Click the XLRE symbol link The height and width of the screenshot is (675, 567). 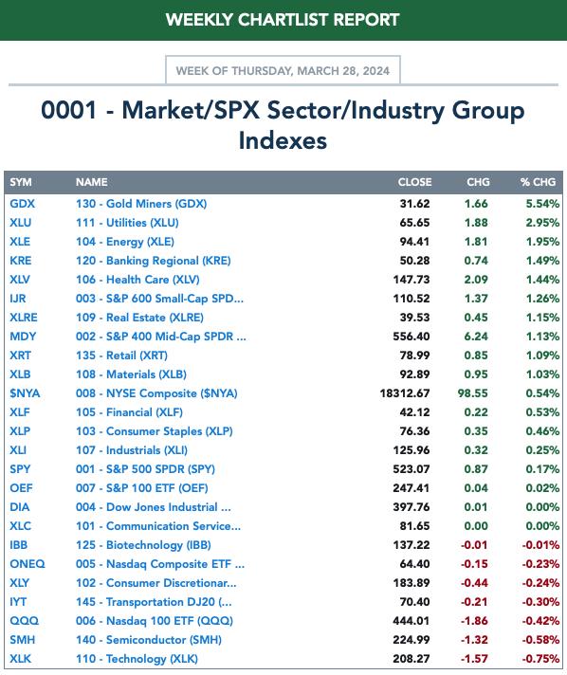tap(24, 318)
